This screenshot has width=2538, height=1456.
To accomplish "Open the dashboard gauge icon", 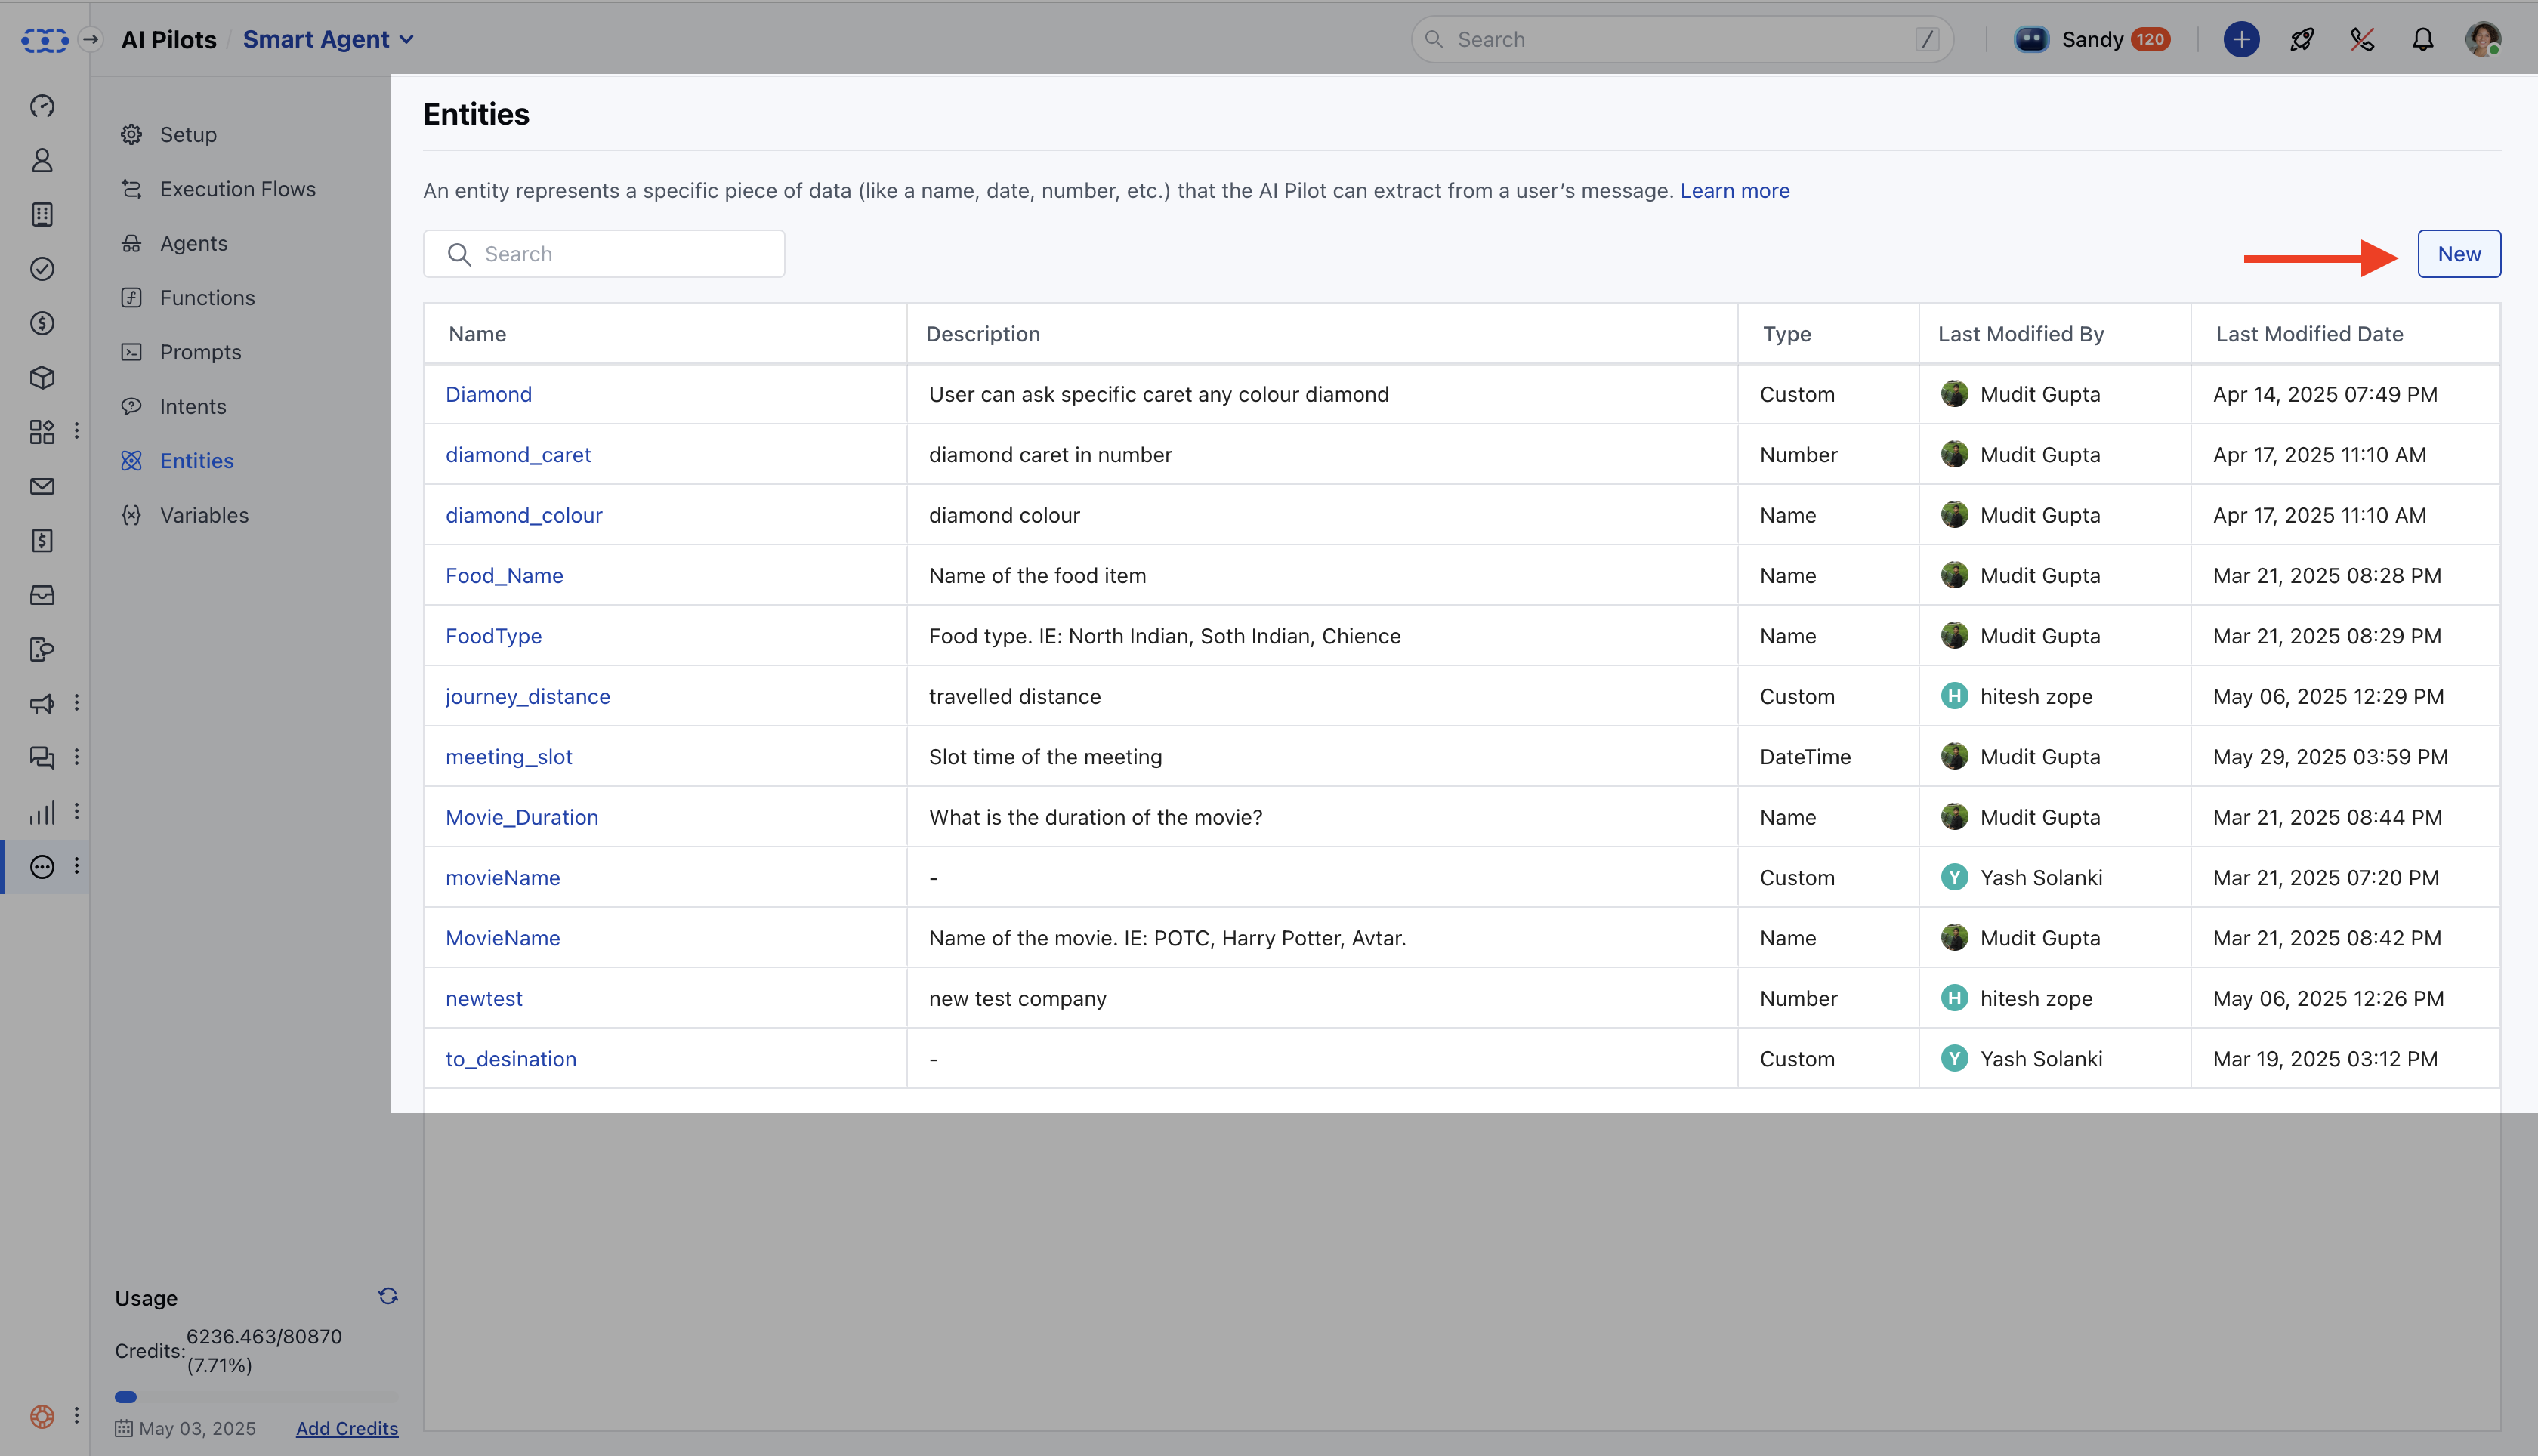I will pos(42,106).
